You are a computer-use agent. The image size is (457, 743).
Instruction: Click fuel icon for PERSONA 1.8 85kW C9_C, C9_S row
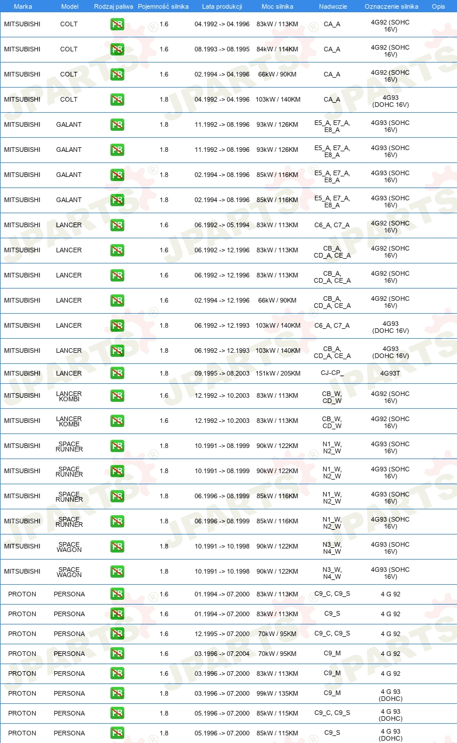click(117, 713)
